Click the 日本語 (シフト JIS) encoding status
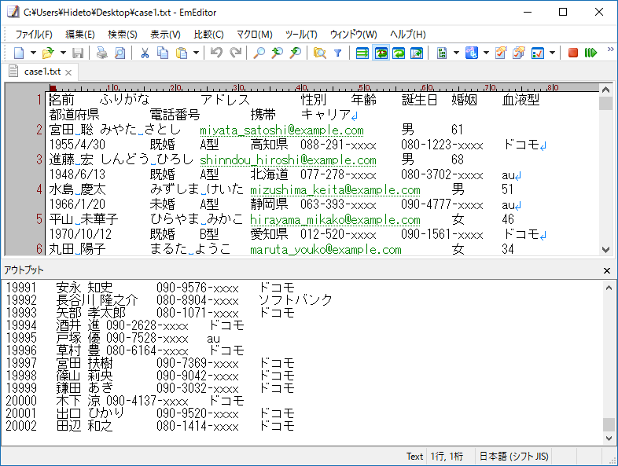Viewport: 618px width, 466px height. point(513,457)
